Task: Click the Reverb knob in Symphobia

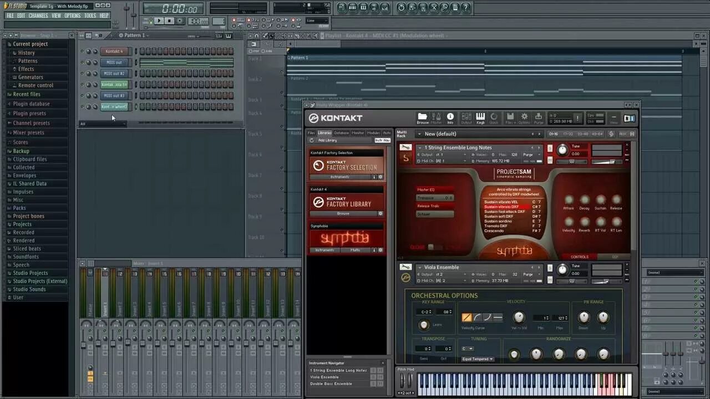Action: [x=584, y=222]
